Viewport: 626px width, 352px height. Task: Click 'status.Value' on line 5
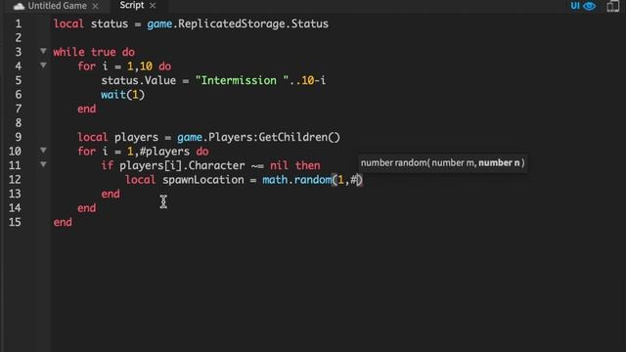click(138, 80)
